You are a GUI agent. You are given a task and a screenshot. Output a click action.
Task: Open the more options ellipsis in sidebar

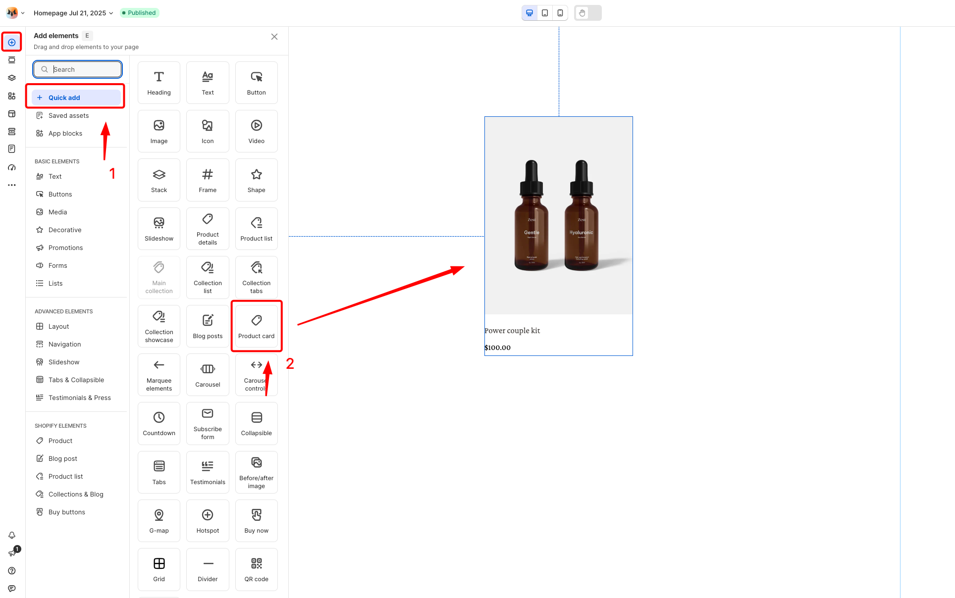click(12, 185)
